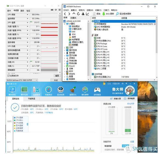Select the DMI item in AIDA64 tree
This screenshot has height=154, width=159.
[x=72, y=32]
